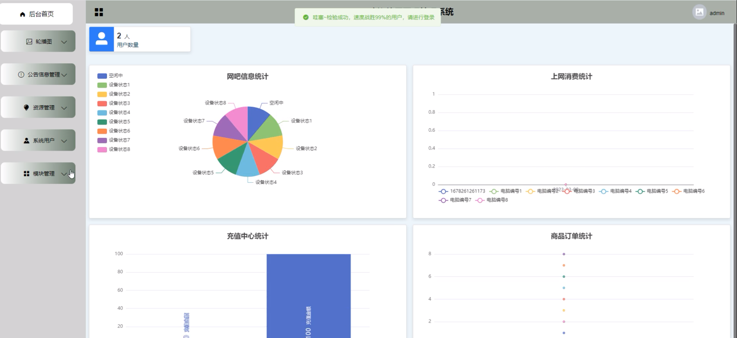Click the 充值中心统计 chart title
Image resolution: width=737 pixels, height=338 pixels.
click(x=248, y=236)
